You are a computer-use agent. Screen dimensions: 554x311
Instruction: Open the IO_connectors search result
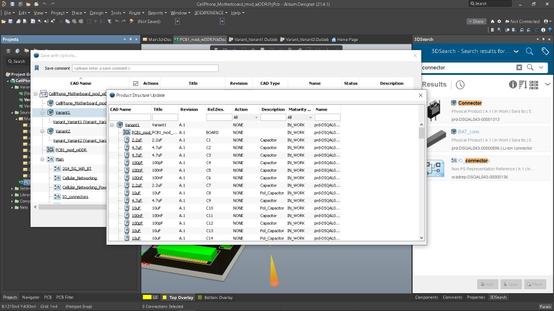(474, 161)
